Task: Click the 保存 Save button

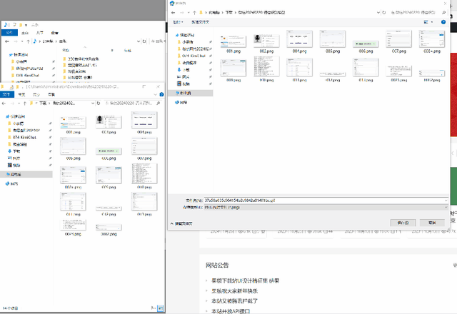Action: coord(403,223)
